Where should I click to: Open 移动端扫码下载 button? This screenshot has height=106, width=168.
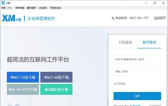point(56,89)
